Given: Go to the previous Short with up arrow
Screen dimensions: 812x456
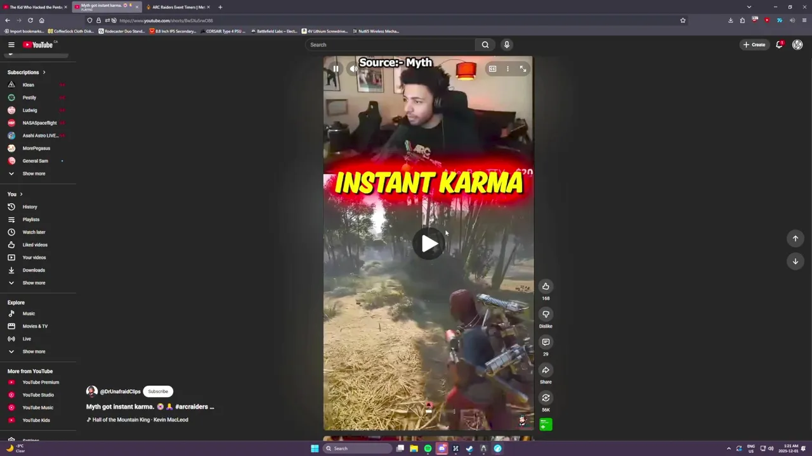Looking at the screenshot, I should [795, 238].
